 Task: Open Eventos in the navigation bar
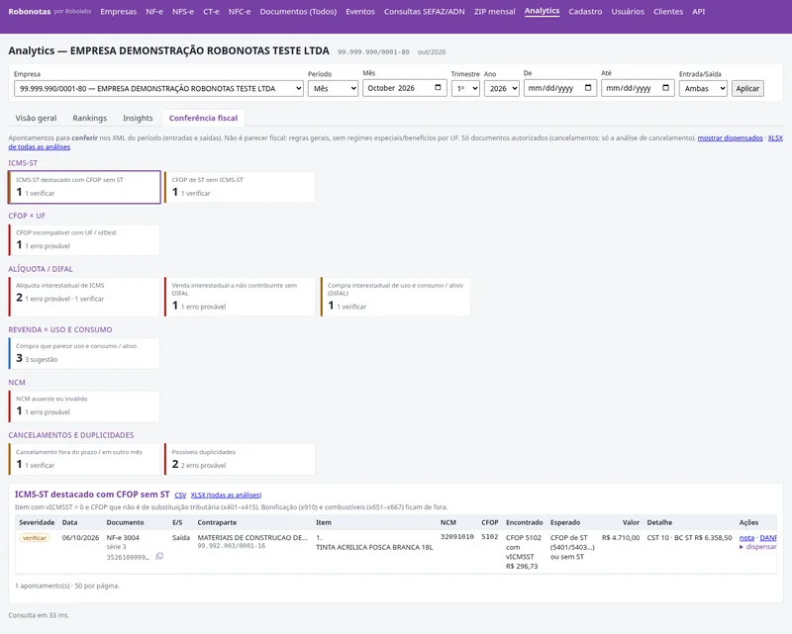click(x=360, y=12)
